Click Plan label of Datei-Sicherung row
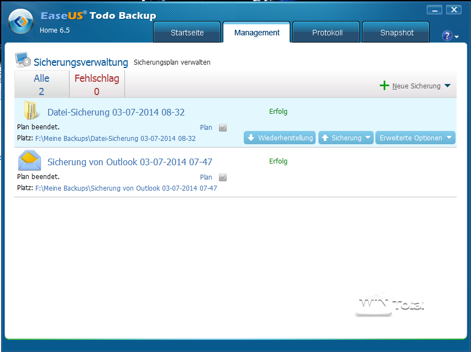Viewport: 471px width, 352px height. (206, 128)
